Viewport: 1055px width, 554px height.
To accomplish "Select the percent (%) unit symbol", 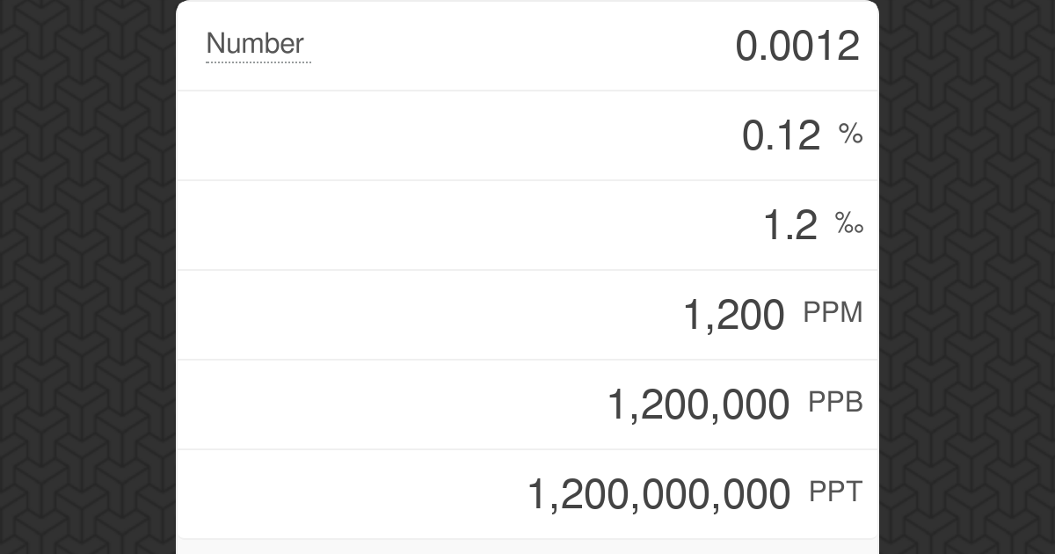I will 852,134.
